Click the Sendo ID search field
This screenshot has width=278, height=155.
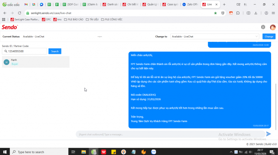coord(25,51)
